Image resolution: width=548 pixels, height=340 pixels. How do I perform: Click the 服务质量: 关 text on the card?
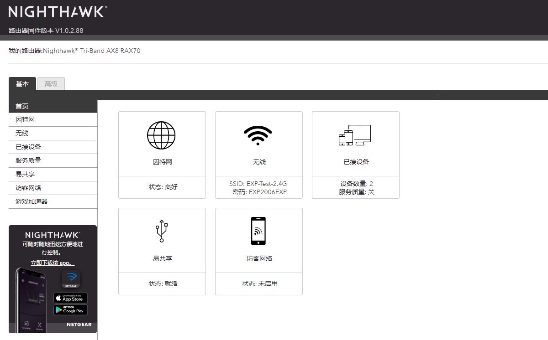point(356,192)
